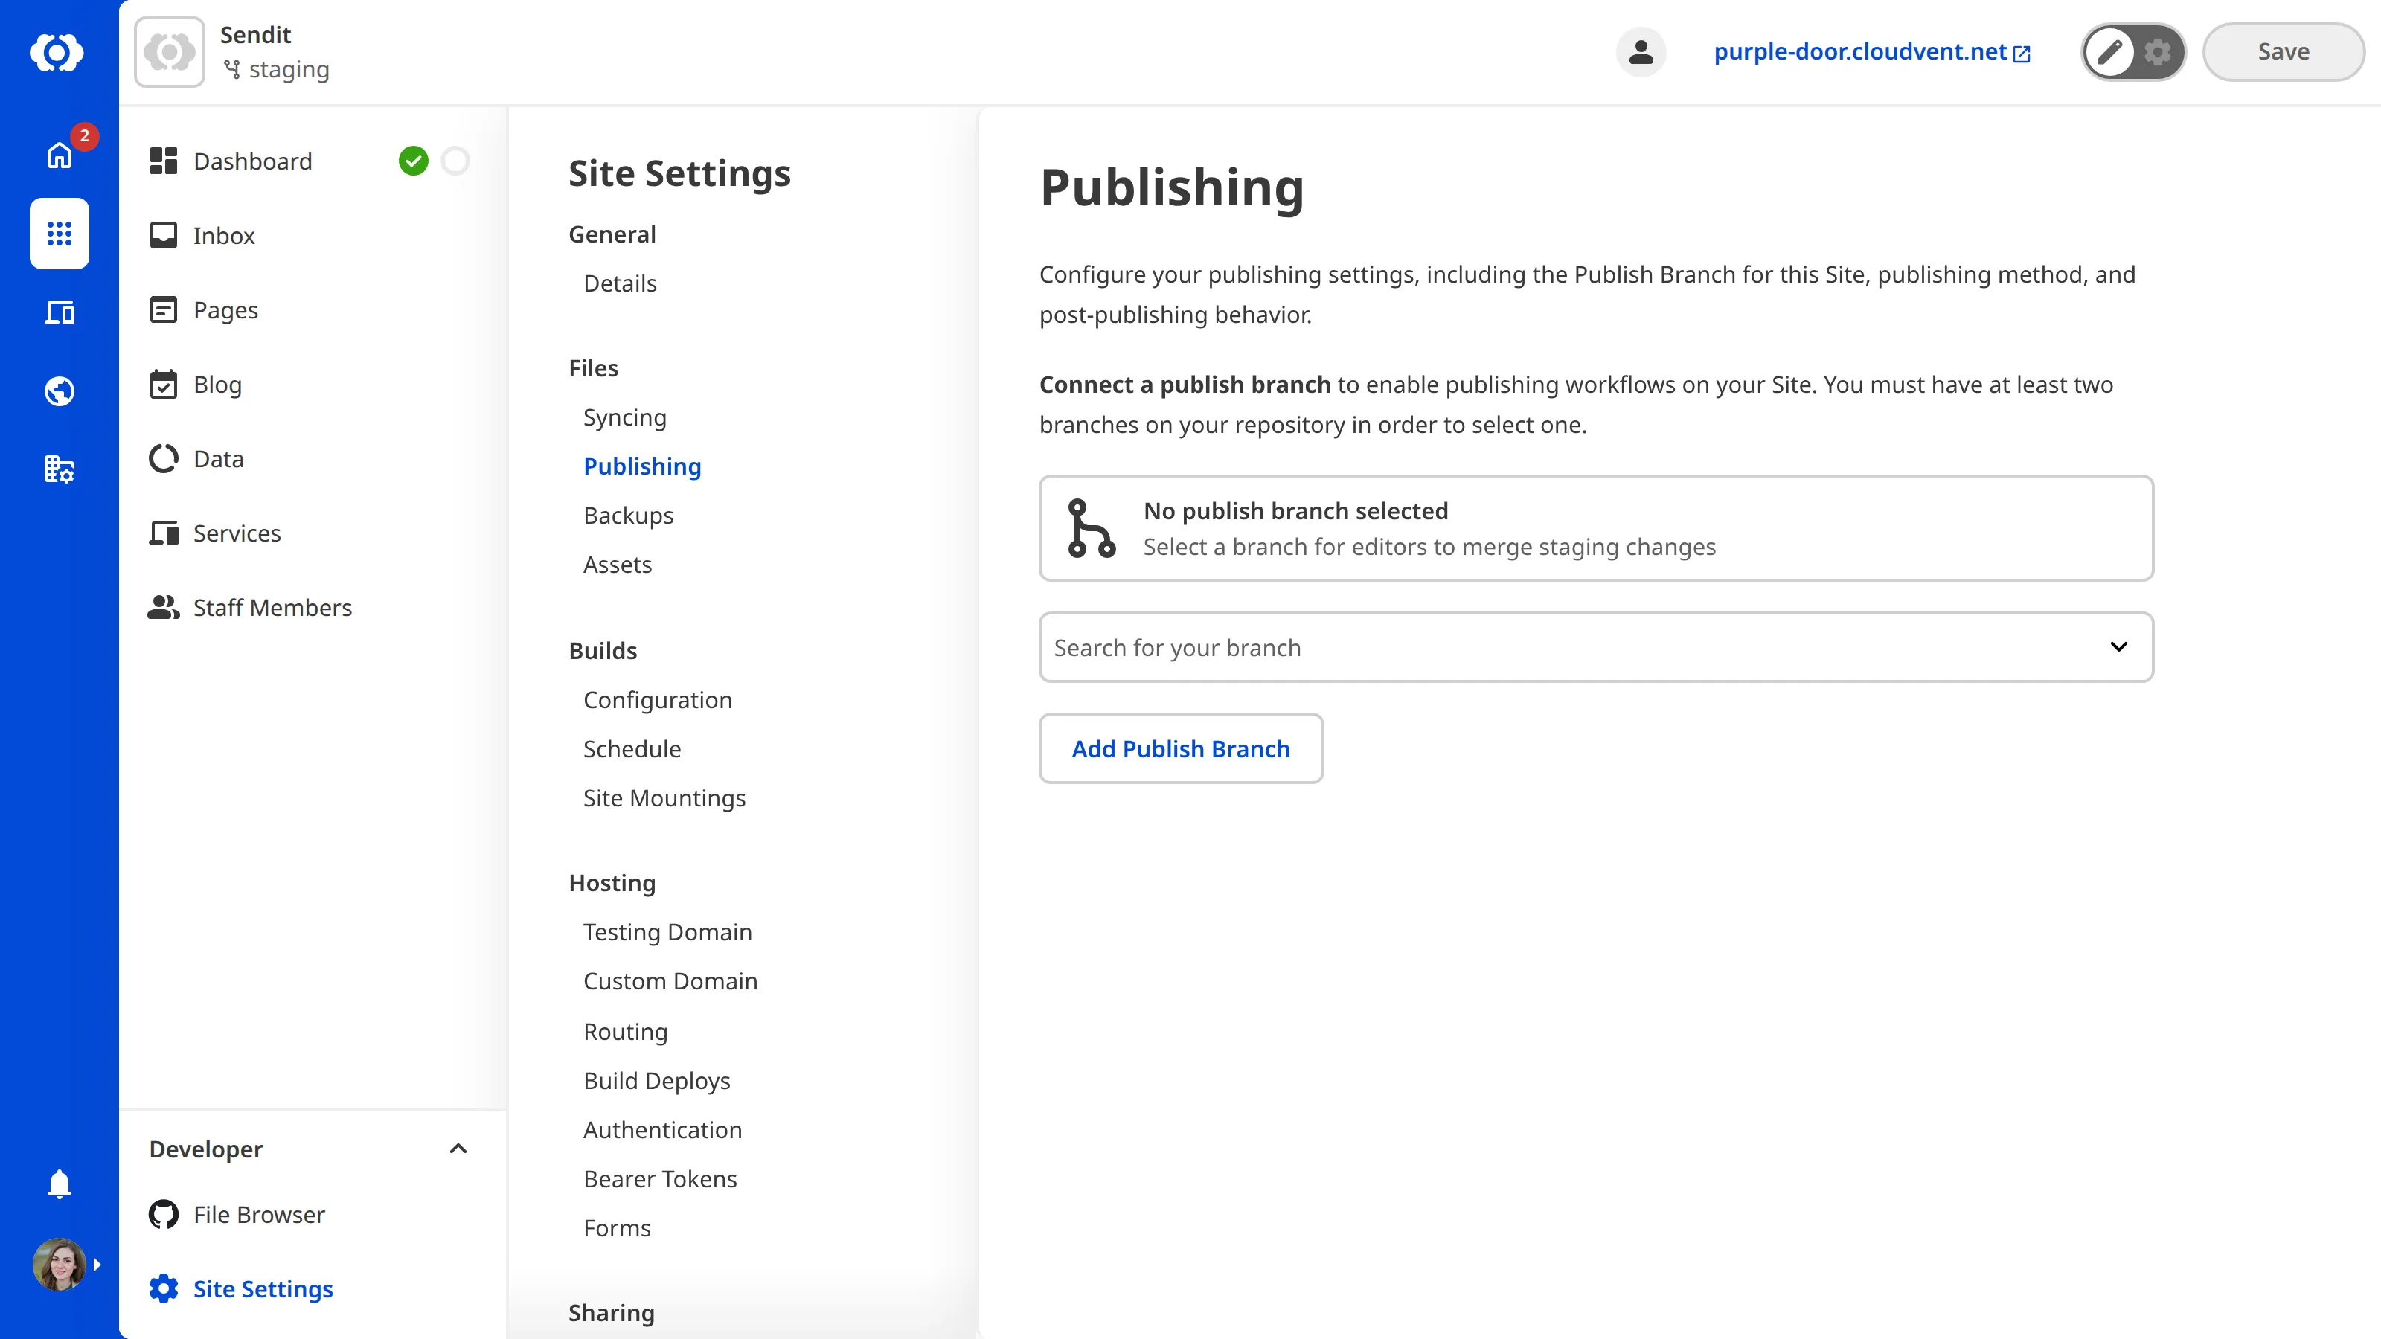Screen dimensions: 2381x1339
Task: Collapse the Developer section
Action: tap(458, 1149)
